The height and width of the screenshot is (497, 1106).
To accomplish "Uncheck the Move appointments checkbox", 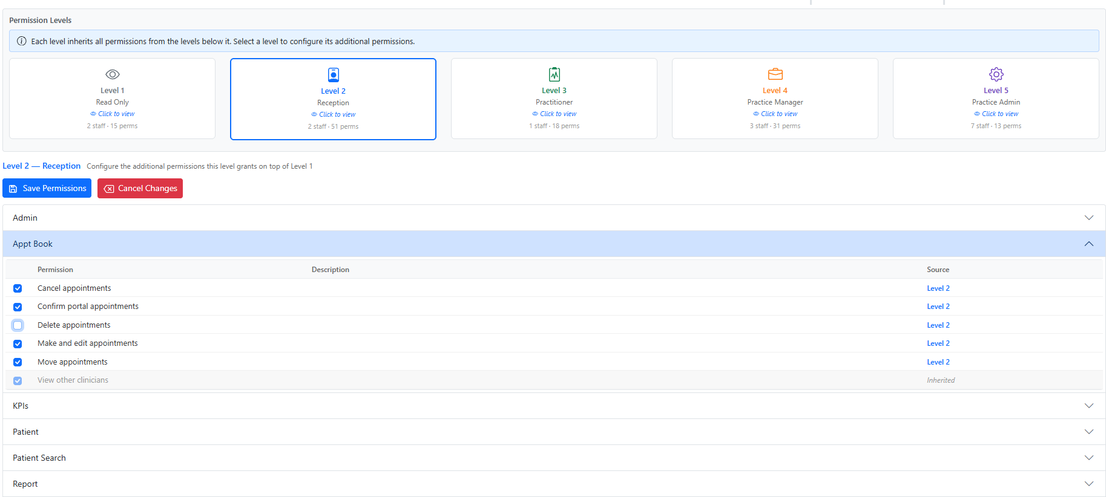I will [18, 362].
